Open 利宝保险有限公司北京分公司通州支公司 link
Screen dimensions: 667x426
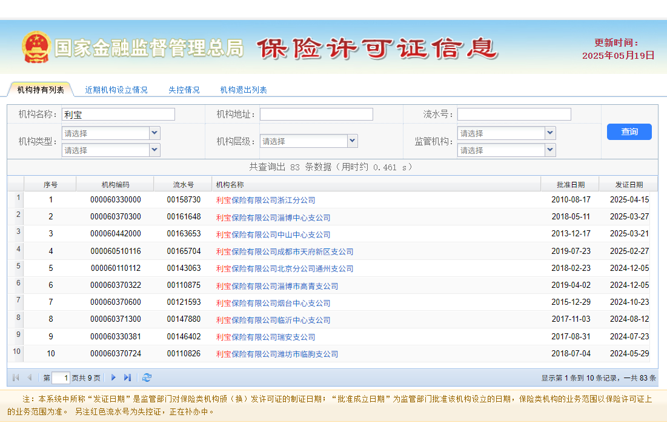point(285,268)
